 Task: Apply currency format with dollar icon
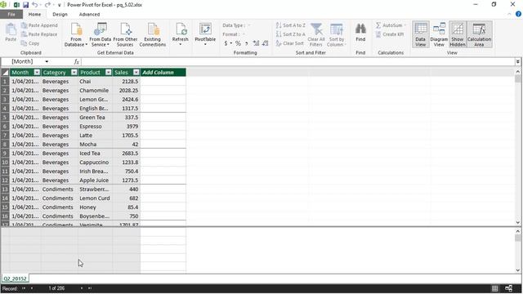coord(226,43)
